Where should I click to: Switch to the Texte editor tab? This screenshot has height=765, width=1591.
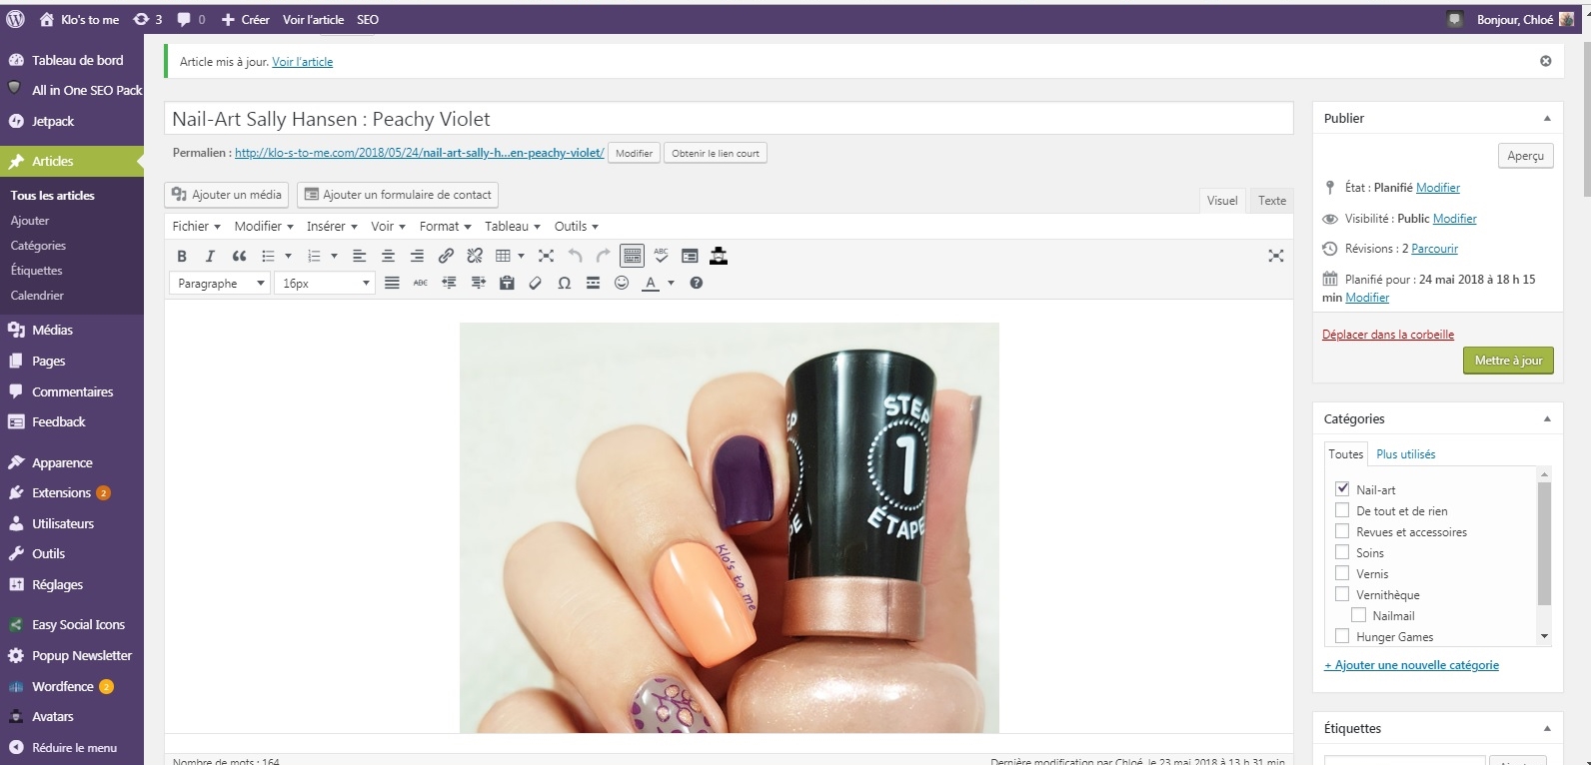click(x=1272, y=201)
